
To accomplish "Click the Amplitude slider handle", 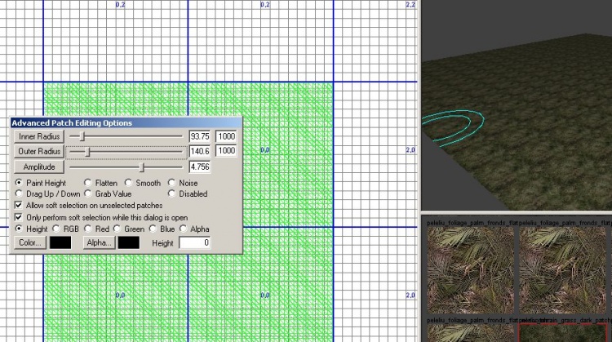I will point(142,167).
